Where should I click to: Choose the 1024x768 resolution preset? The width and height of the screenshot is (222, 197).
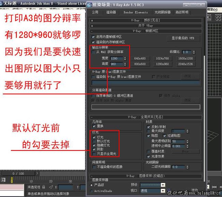pyautogui.click(x=163, y=58)
